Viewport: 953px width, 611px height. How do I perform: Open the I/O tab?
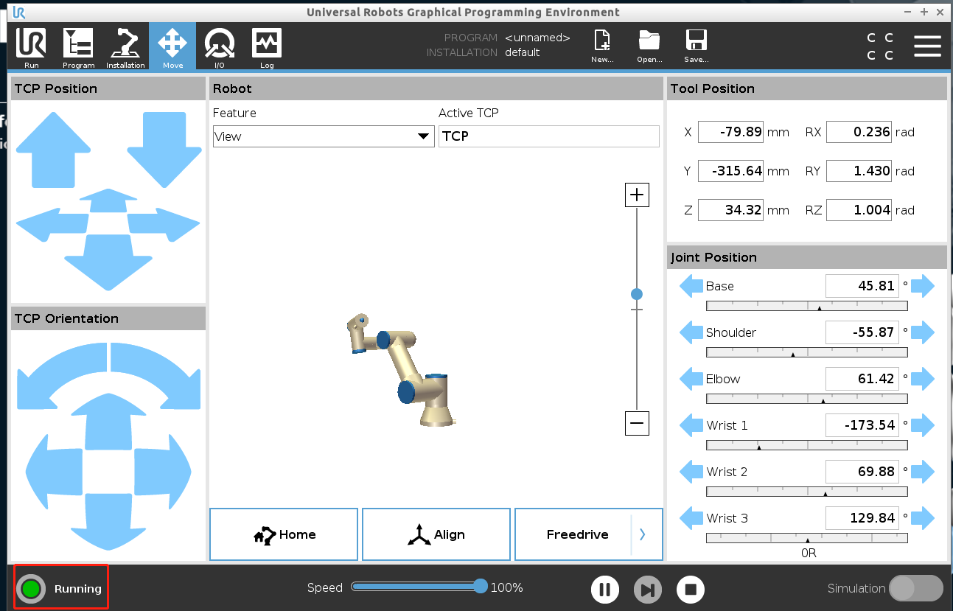tap(220, 47)
